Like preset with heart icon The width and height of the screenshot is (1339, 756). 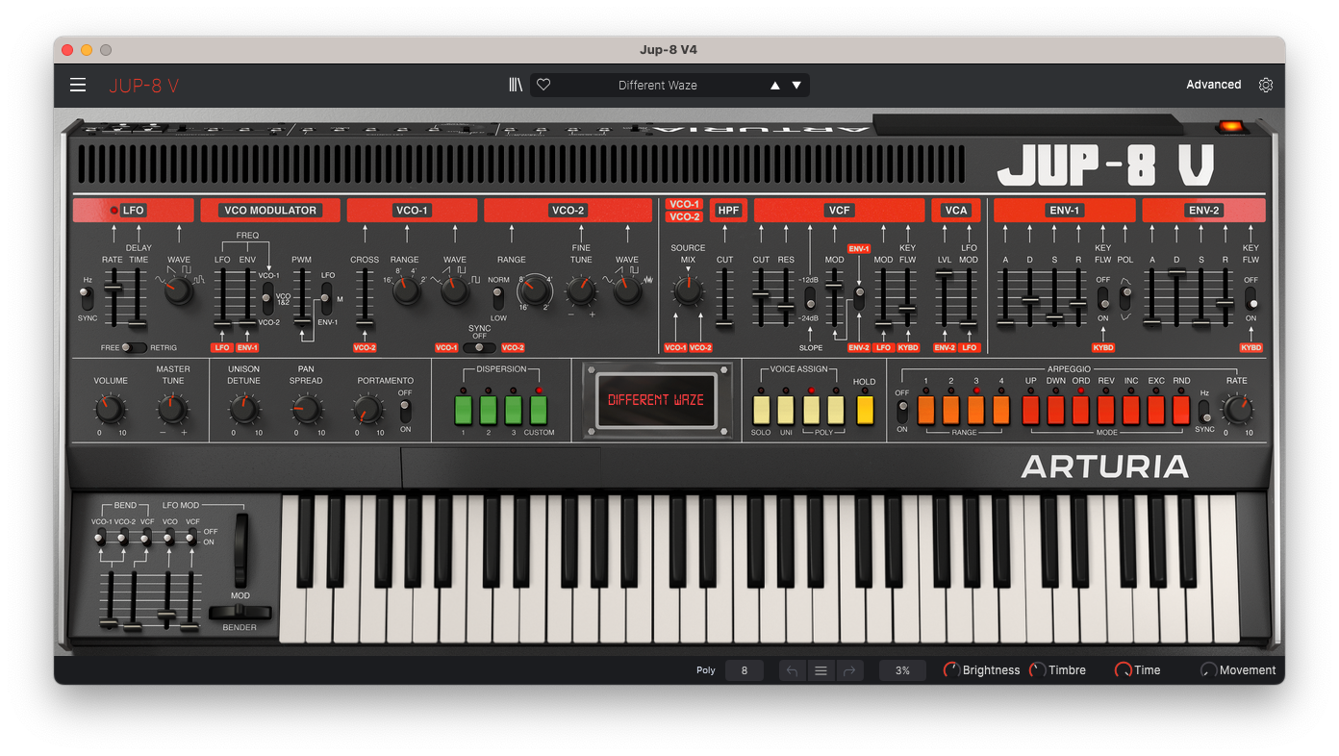coord(543,85)
